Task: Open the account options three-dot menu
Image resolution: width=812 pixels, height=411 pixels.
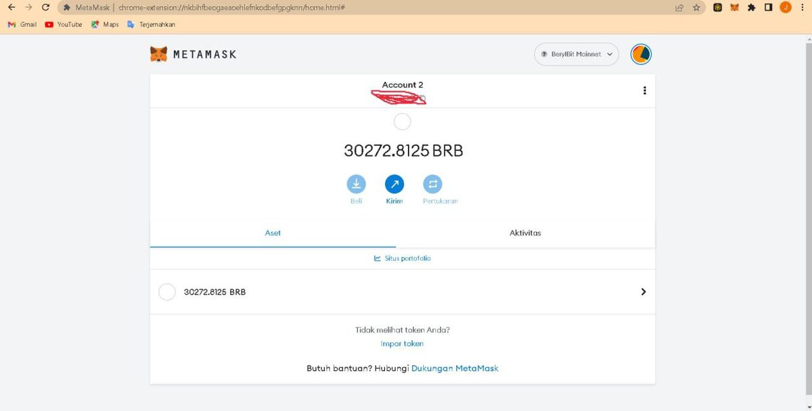Action: click(x=645, y=91)
